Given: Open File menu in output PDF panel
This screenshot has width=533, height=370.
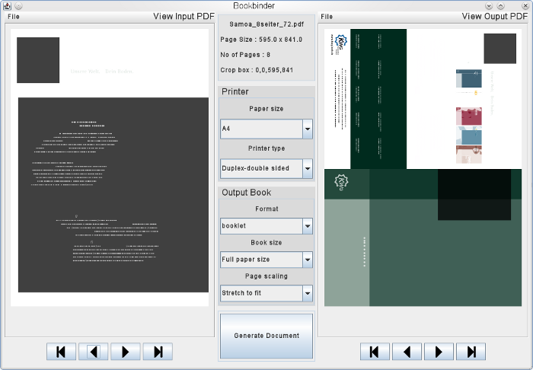Looking at the screenshot, I should (327, 16).
